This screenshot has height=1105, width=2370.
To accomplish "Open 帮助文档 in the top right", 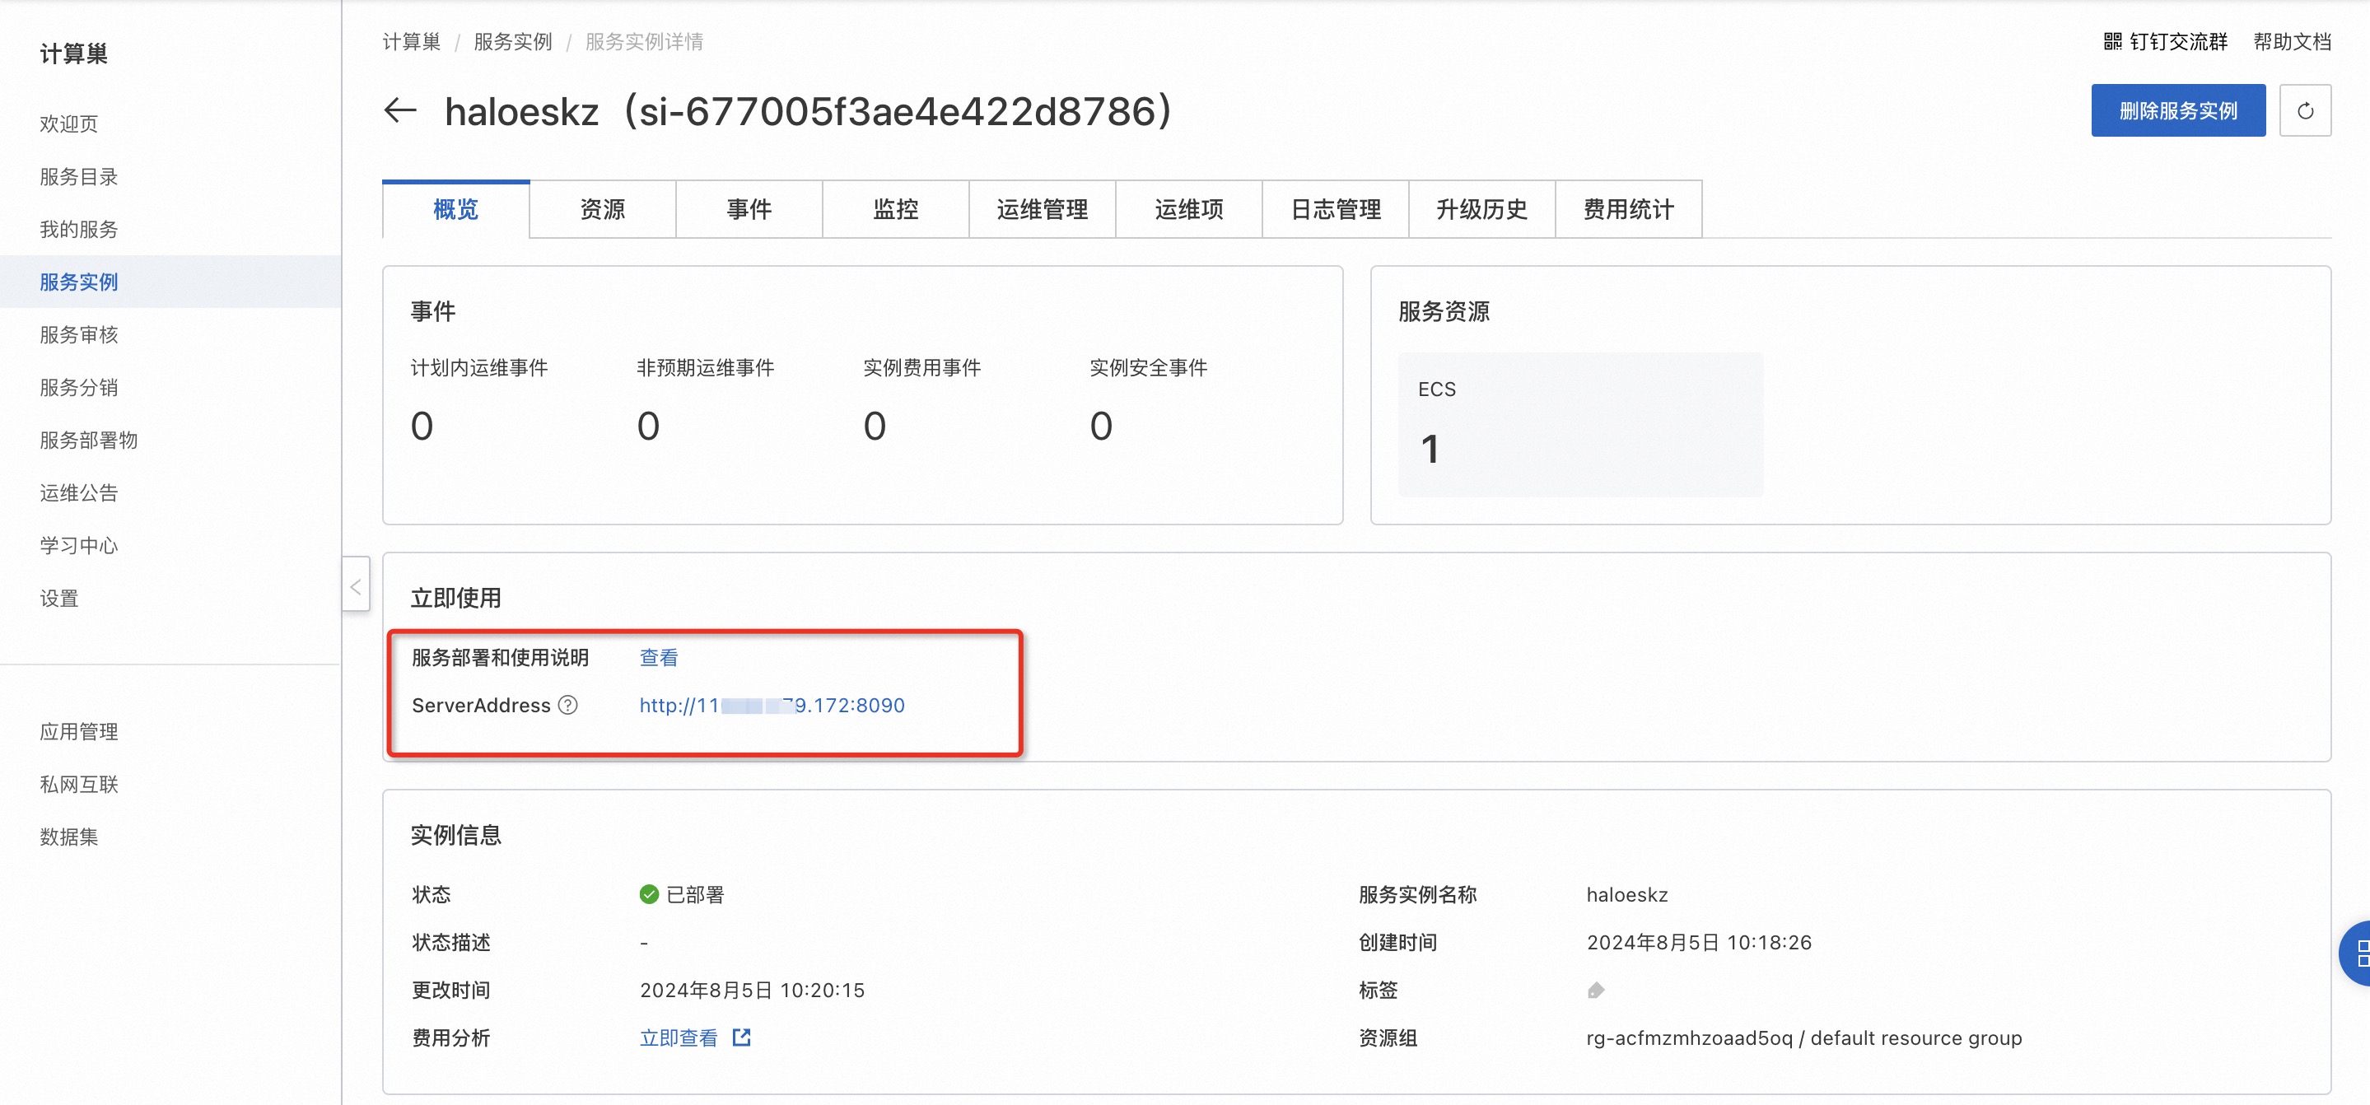I will [2292, 41].
